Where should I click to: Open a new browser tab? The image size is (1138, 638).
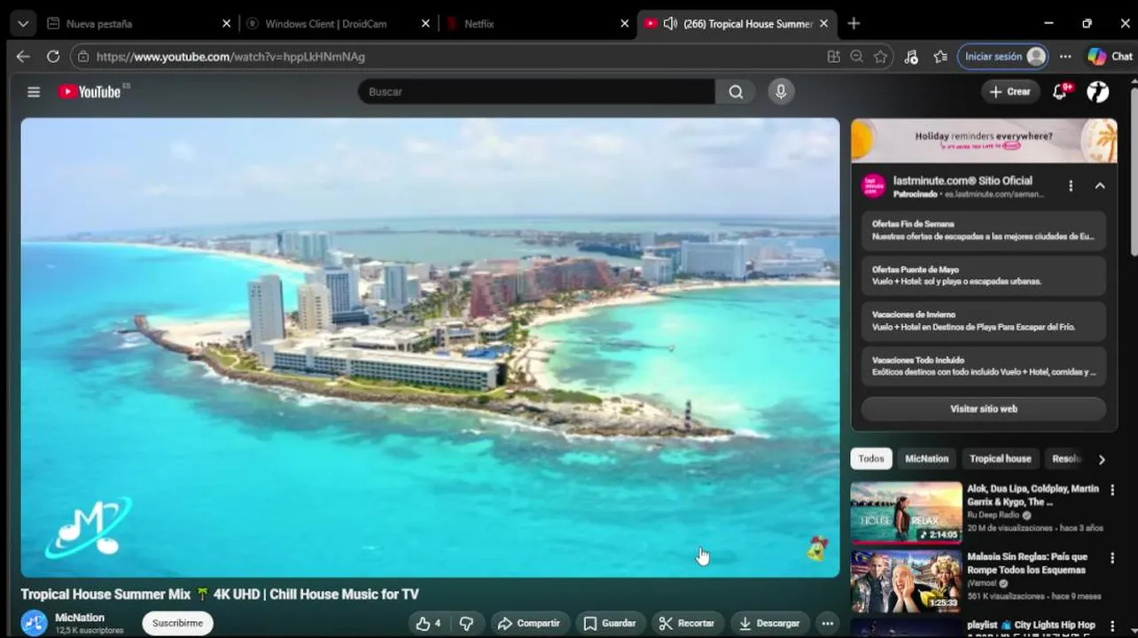[x=853, y=24]
